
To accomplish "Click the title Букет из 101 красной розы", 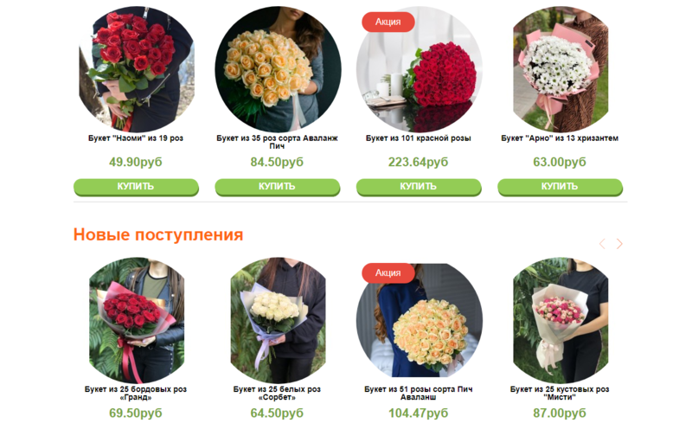I will pyautogui.click(x=419, y=138).
